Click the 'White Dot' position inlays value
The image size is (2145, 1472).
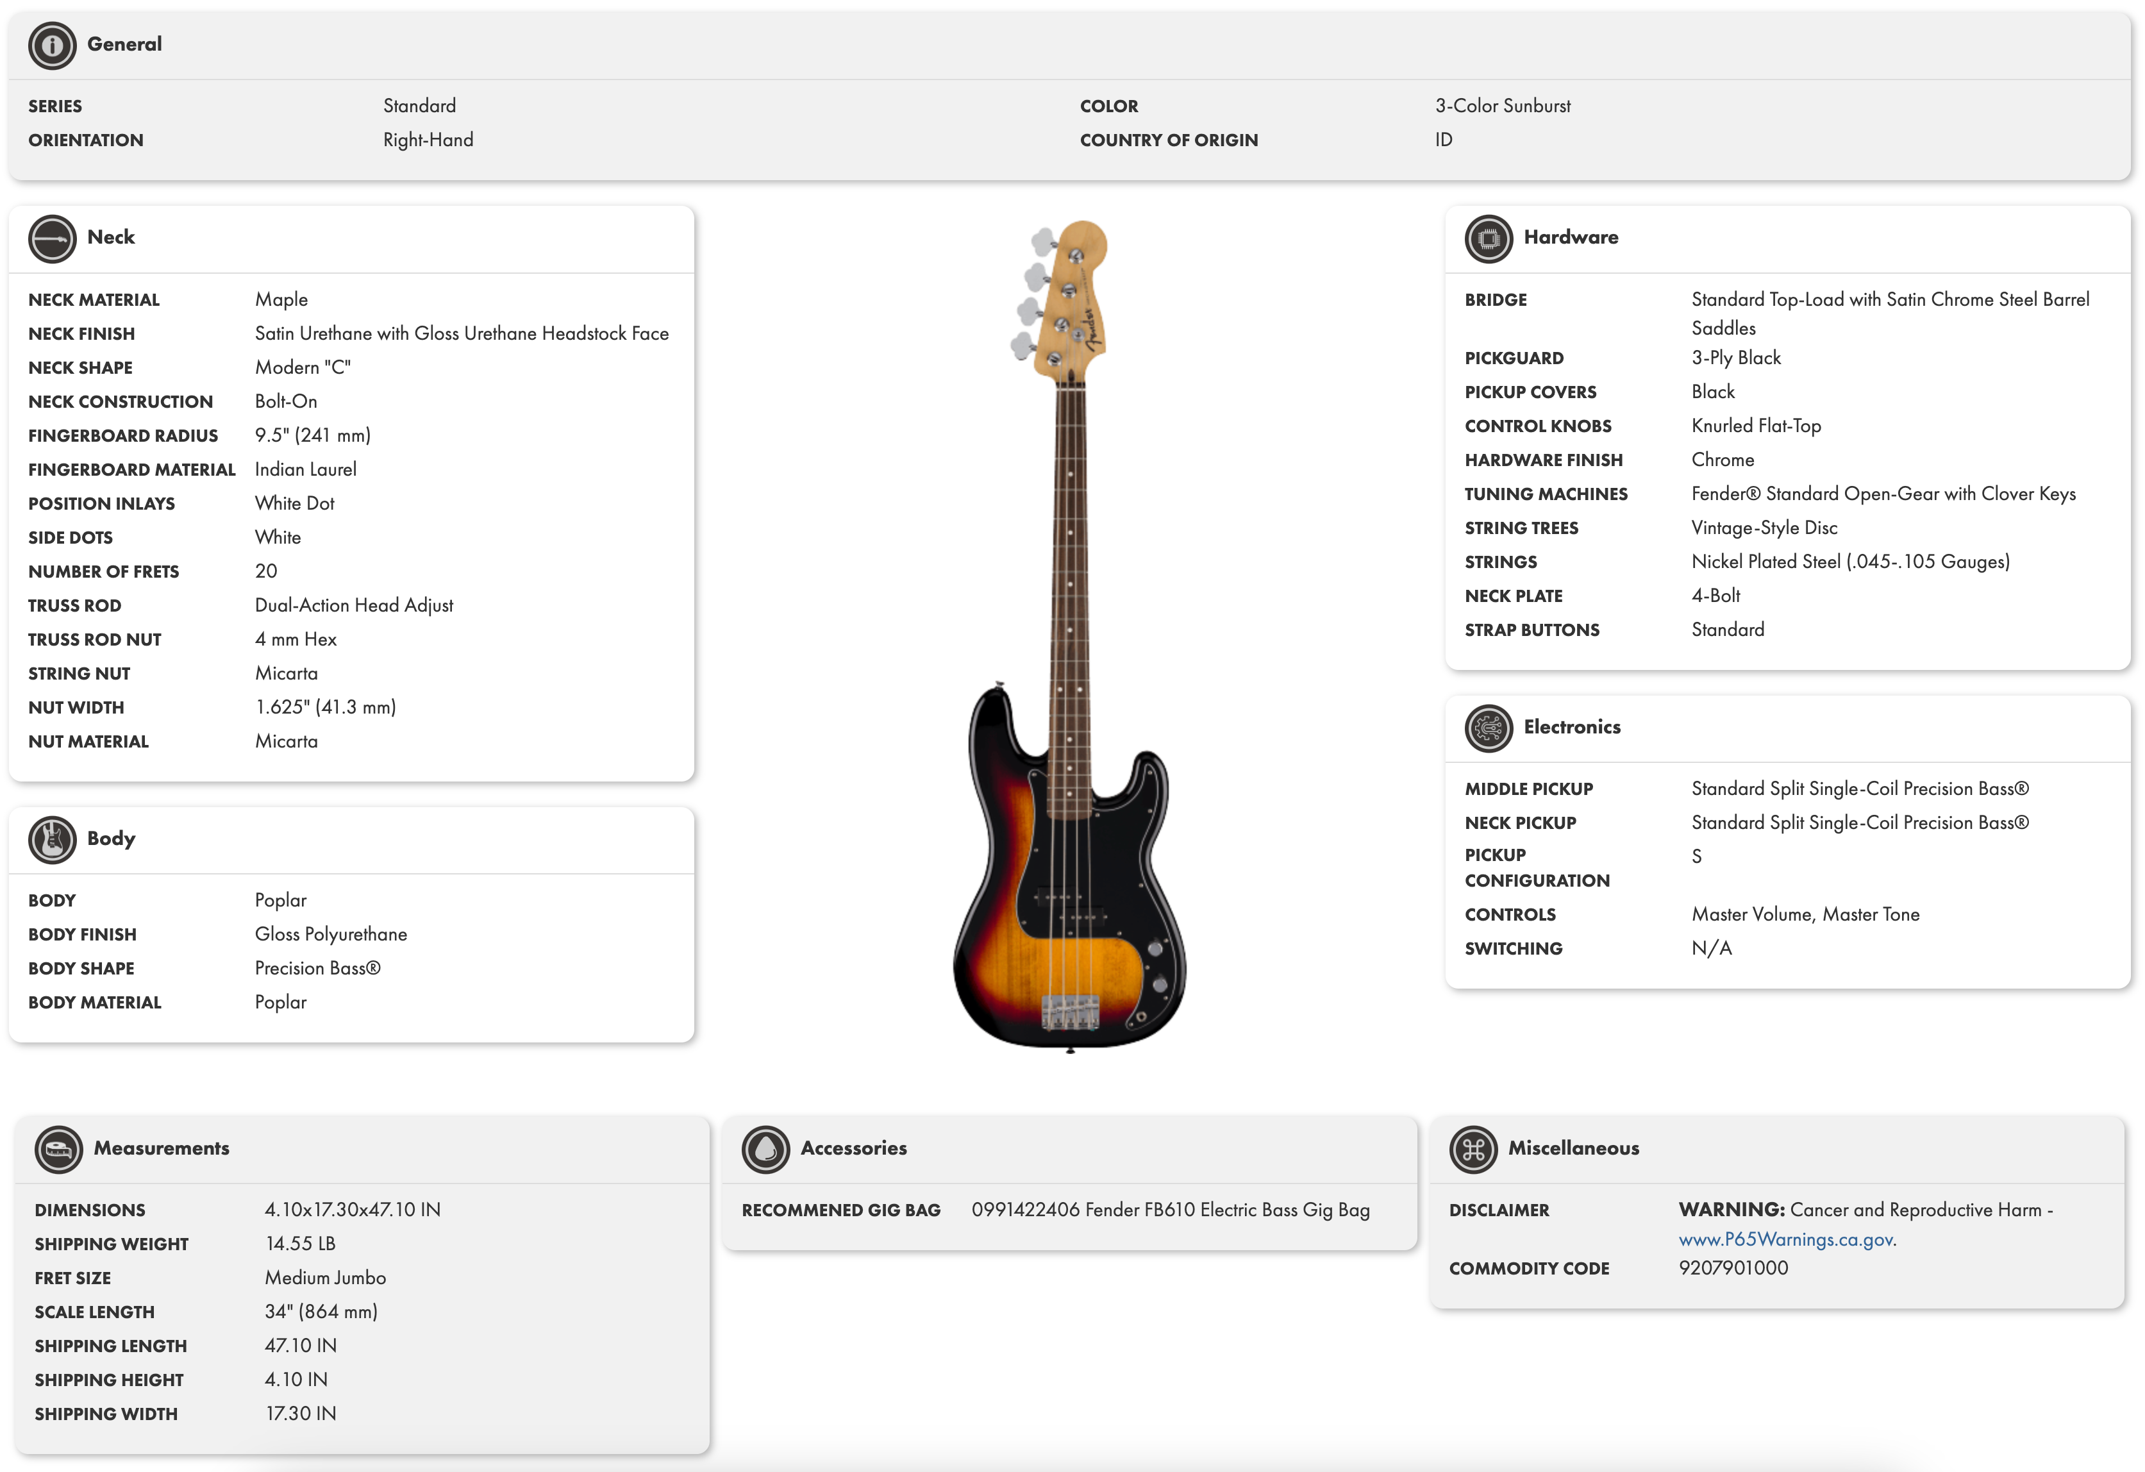(294, 503)
